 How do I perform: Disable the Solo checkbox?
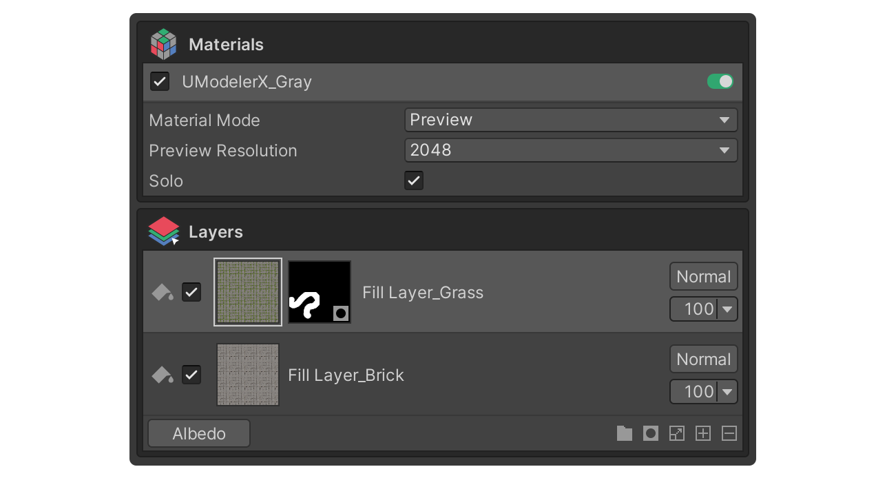tap(413, 180)
